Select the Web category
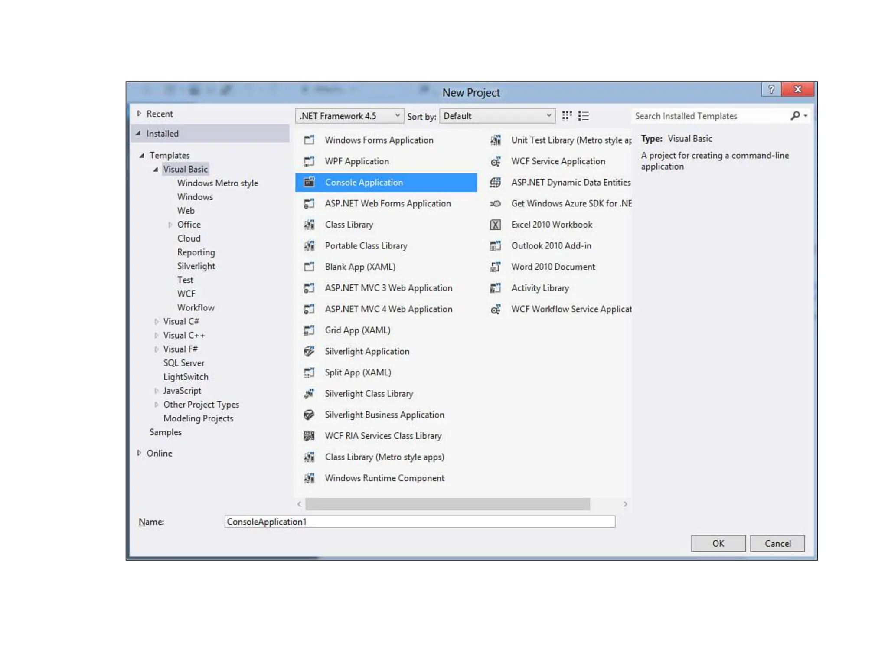This screenshot has height=666, width=888. [x=186, y=211]
